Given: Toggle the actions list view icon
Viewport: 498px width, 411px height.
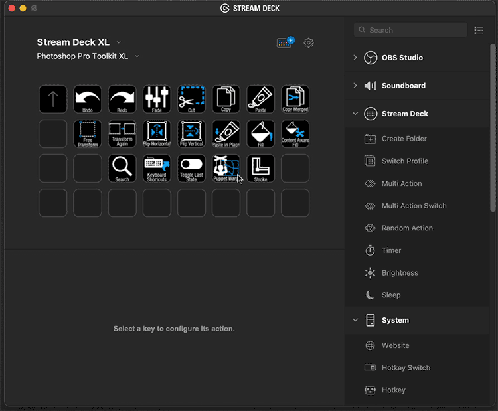Looking at the screenshot, I should coord(478,30).
